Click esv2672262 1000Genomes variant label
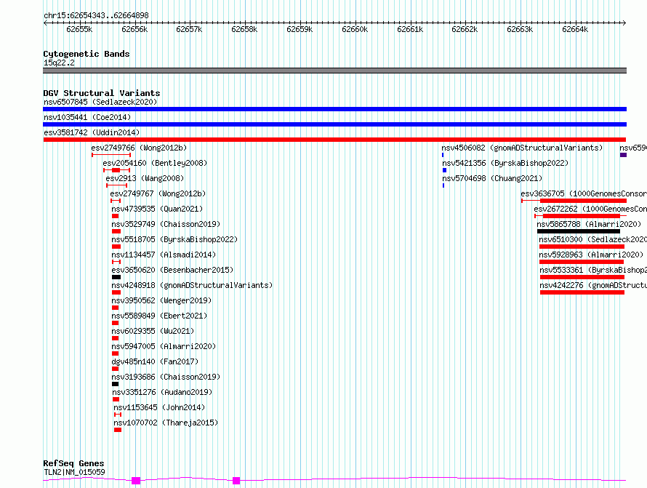 point(590,209)
